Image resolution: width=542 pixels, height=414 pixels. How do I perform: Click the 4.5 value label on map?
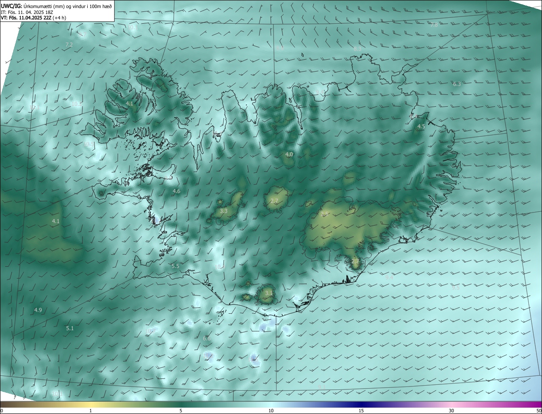[x=421, y=127]
